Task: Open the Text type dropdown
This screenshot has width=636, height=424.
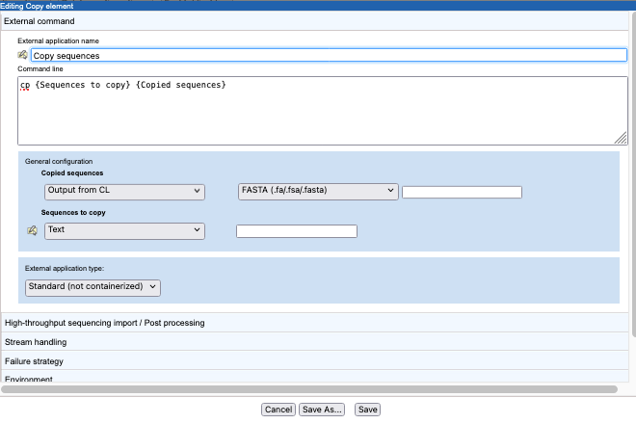Action: [124, 230]
